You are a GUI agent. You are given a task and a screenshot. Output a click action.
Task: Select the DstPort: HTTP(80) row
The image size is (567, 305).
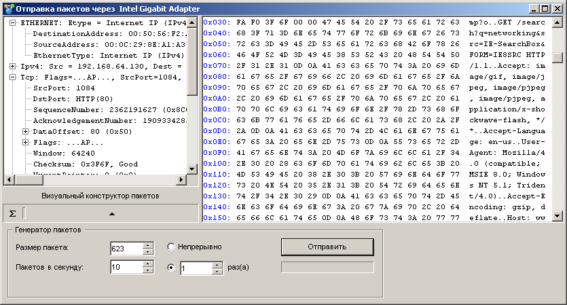coord(73,98)
